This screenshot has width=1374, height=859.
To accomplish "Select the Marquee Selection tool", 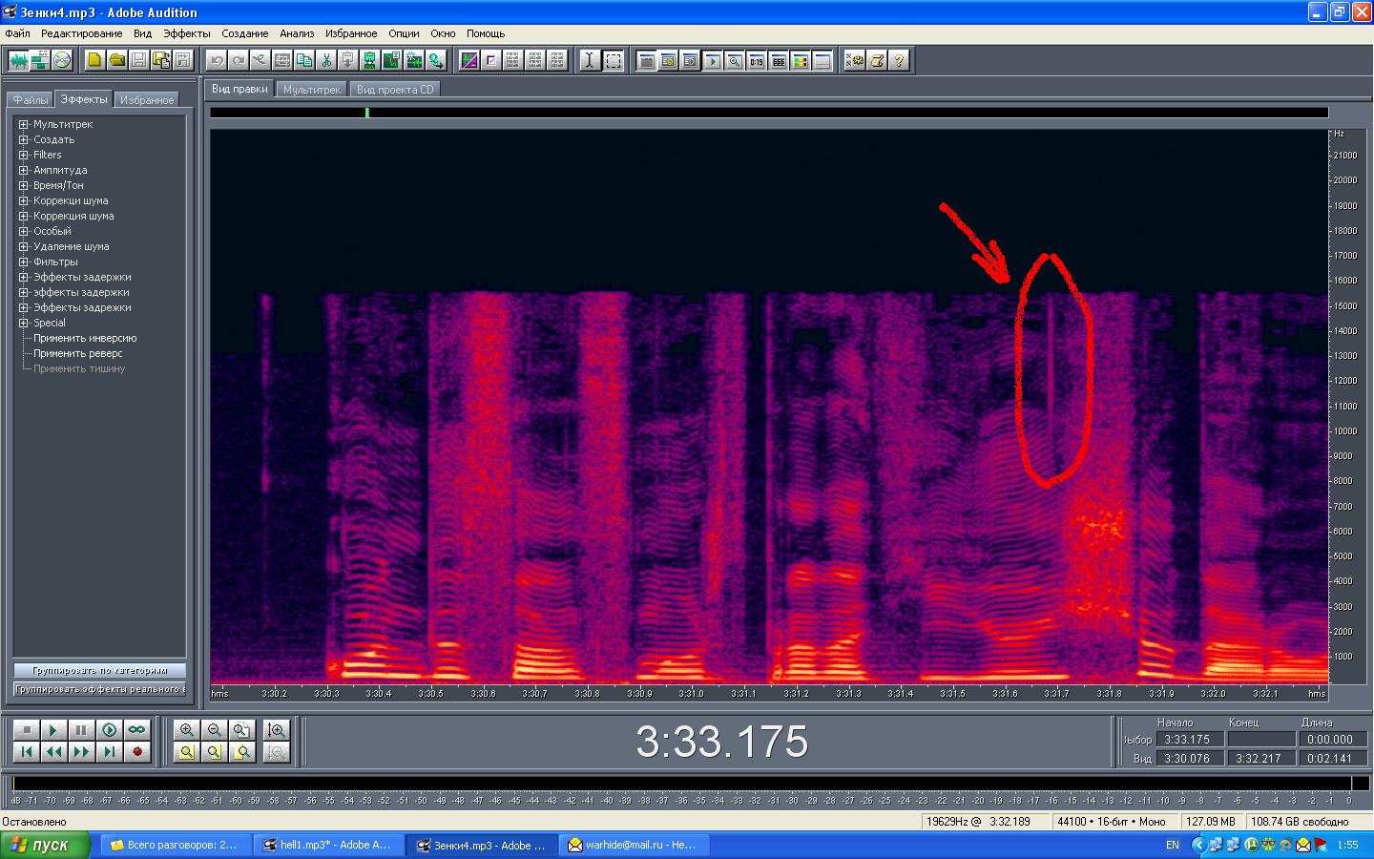I will [614, 60].
